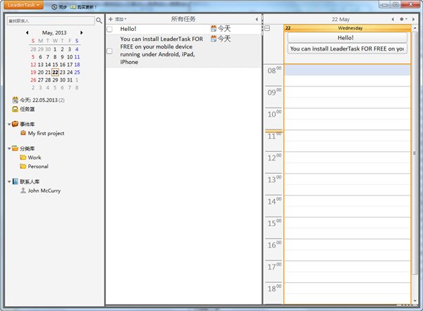Screen dimensions: 423x311
Task: Click the My first project briefcase icon
Action: 23,133
